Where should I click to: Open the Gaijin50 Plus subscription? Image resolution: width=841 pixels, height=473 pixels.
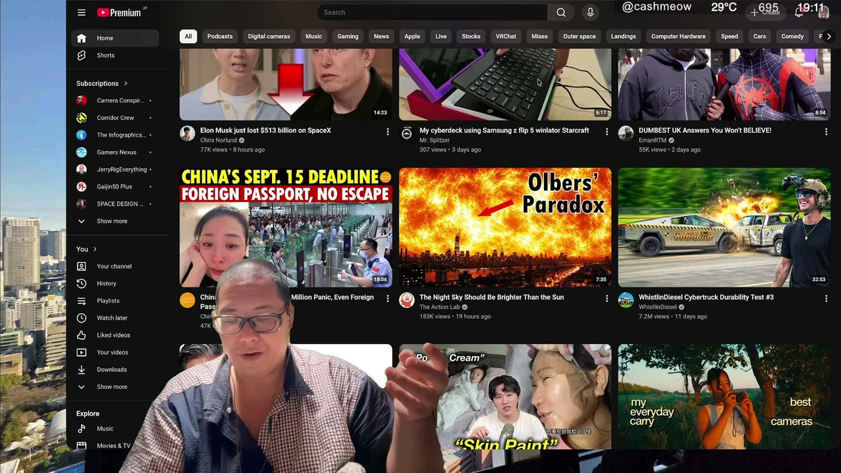[115, 187]
